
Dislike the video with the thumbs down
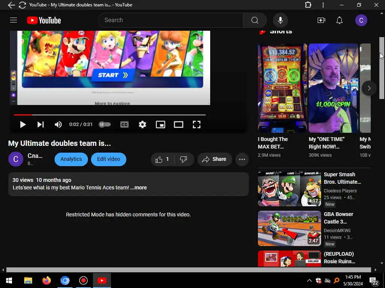pyautogui.click(x=183, y=159)
